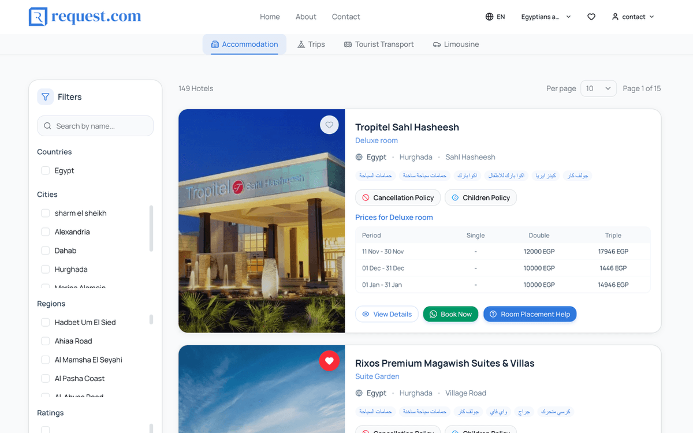Screen dimensions: 693x433
Task: Click the Suite Garden room link
Action: tap(377, 376)
